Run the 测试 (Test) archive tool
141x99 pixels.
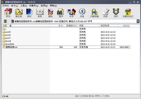(29, 13)
